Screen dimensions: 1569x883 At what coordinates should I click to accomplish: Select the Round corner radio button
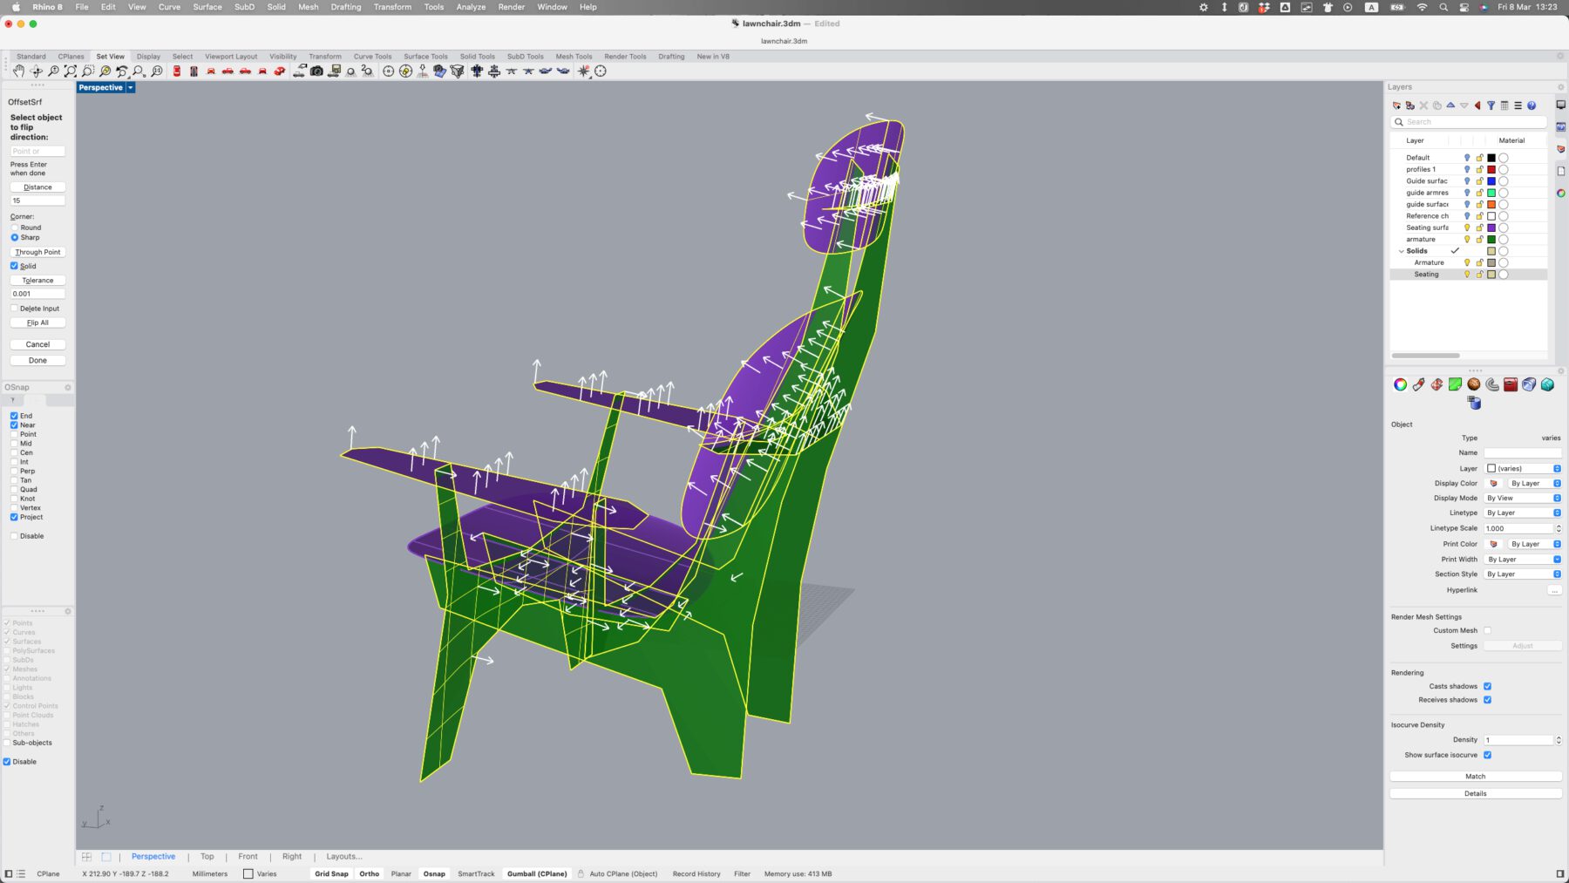click(x=14, y=228)
